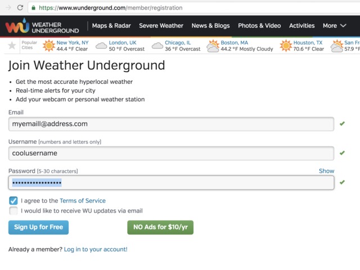Click the mostly cloudy icon for Boston, MA

(213, 46)
